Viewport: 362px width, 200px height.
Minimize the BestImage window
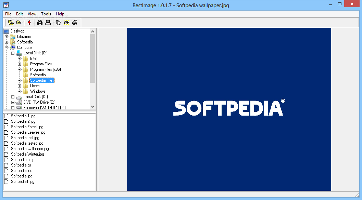[330, 4]
